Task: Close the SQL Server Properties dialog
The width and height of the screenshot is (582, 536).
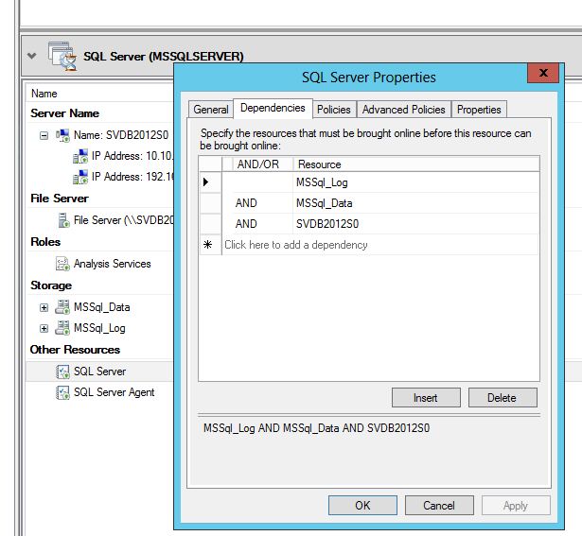Action: click(x=543, y=73)
